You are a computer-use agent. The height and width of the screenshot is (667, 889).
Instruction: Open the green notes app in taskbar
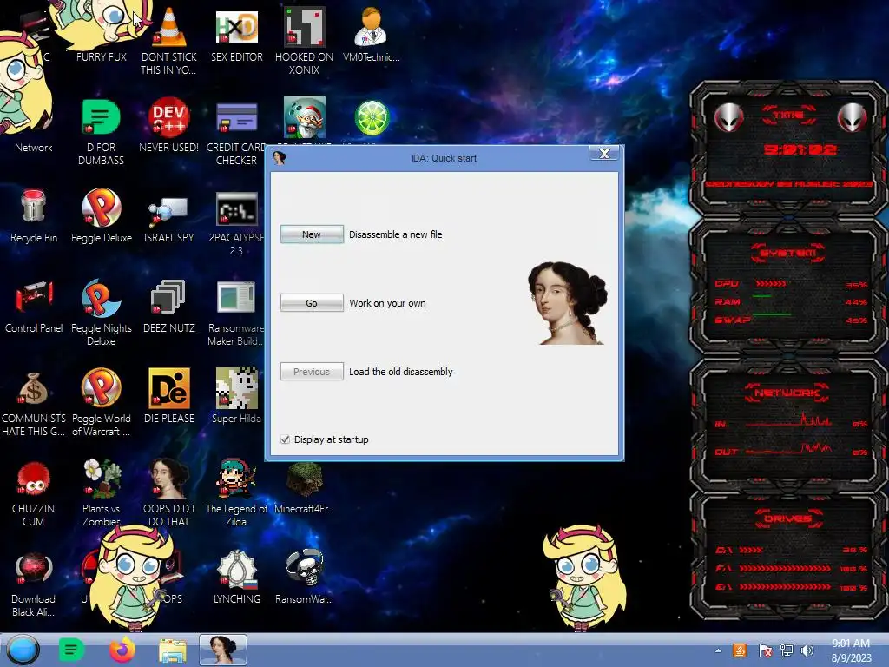[x=71, y=650]
